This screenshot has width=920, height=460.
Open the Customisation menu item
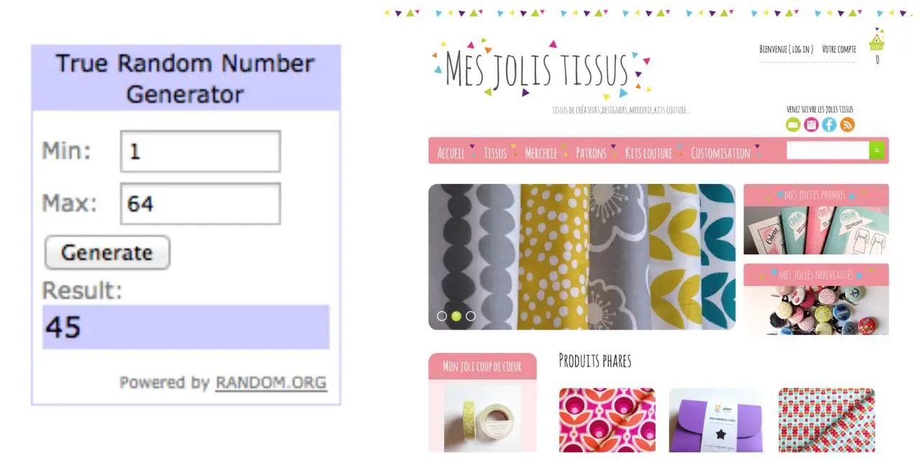click(720, 153)
